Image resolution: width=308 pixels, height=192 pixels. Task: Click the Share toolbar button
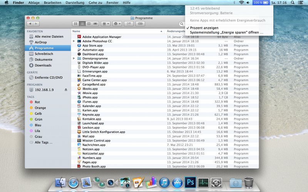pyautogui.click(x=129, y=24)
